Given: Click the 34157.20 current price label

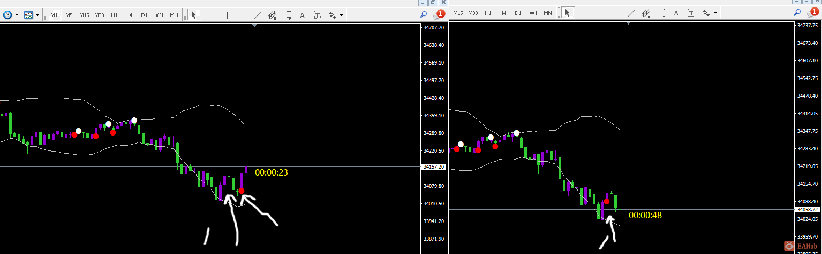Looking at the screenshot, I should (x=434, y=167).
